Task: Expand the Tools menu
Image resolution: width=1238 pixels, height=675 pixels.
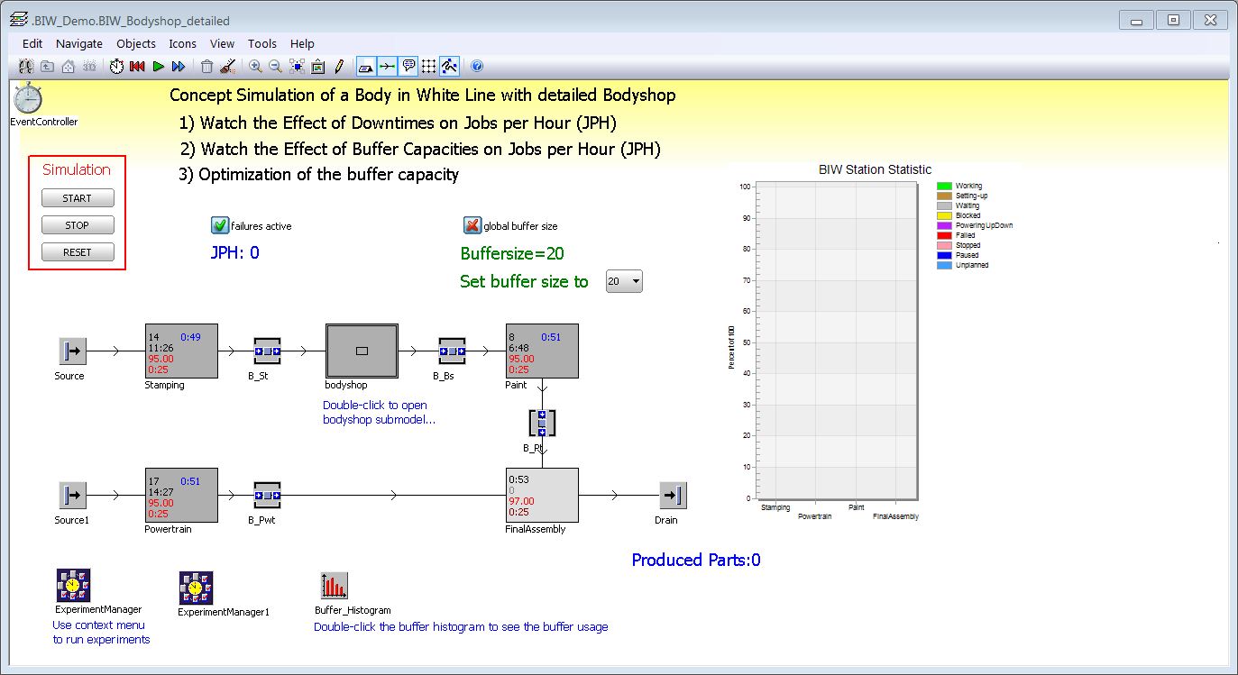Action: (x=261, y=43)
